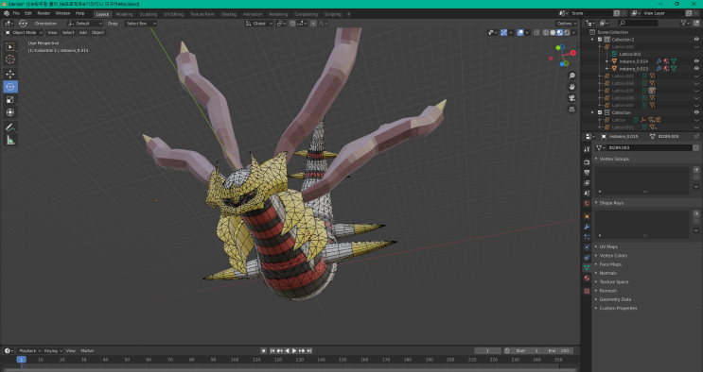Screen dimensions: 703x372
Task: Click the red X axis on navigation gizmo
Action: [572, 53]
